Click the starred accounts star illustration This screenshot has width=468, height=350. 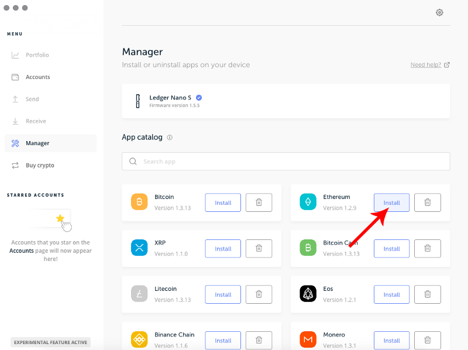[61, 219]
